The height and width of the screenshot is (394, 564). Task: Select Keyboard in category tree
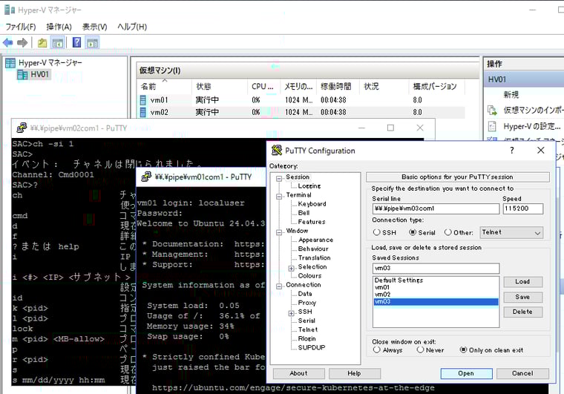click(x=312, y=204)
